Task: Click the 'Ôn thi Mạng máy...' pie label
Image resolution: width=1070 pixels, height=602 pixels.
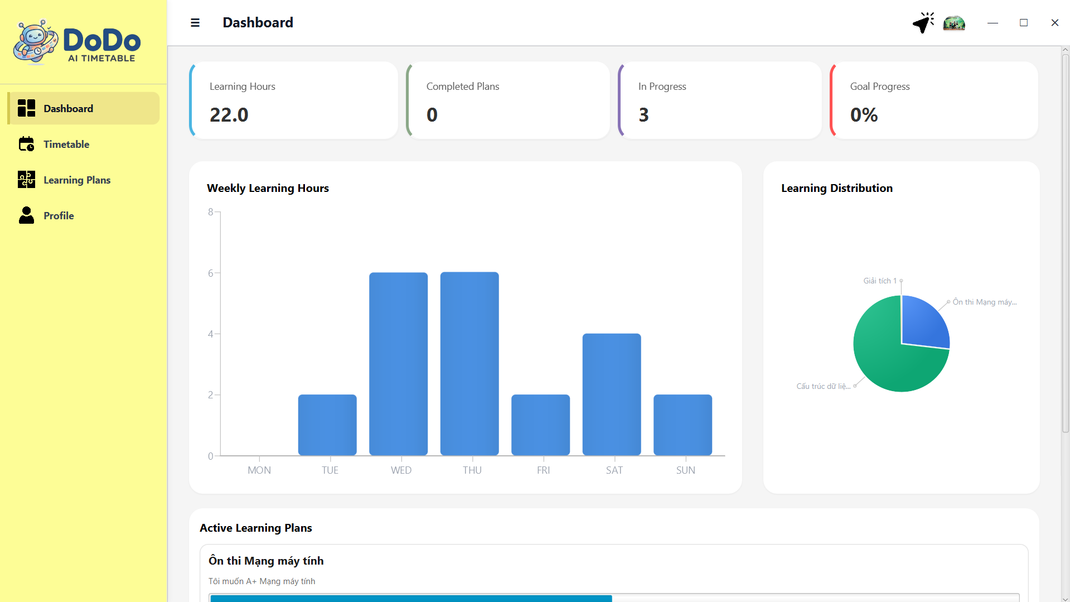Action: point(985,302)
